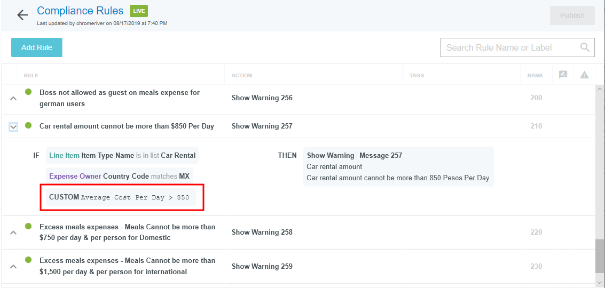Click the comment column header icon
Viewport: 605px width, 288px height.
point(563,75)
